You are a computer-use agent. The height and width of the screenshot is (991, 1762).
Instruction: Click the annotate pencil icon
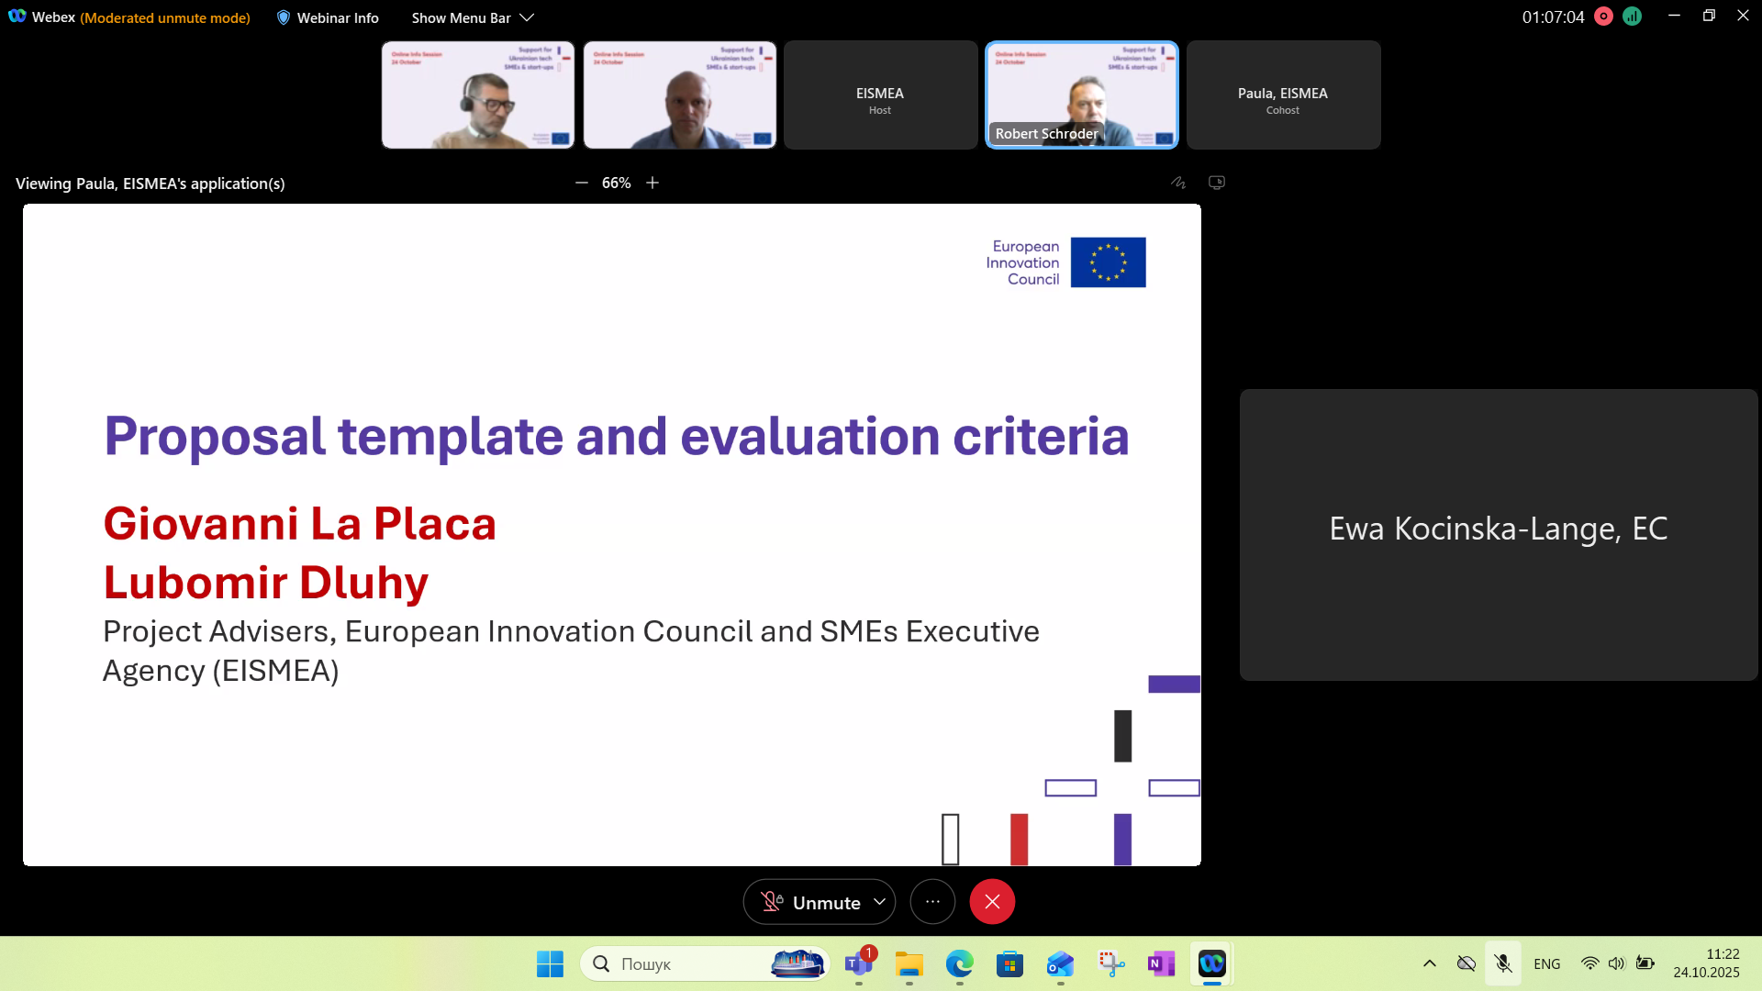click(1178, 183)
